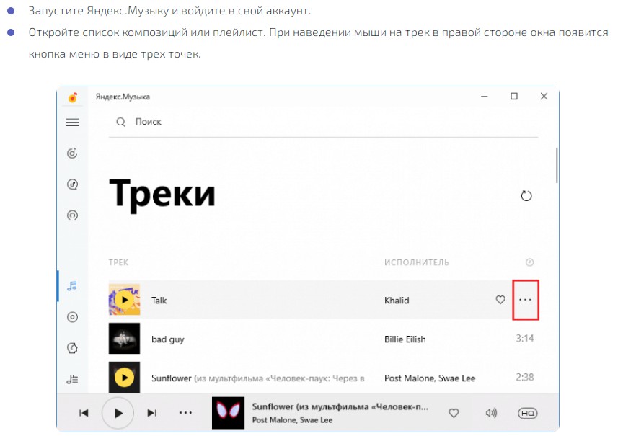
Task: Open the radio waves icon in sidebar
Action: (x=72, y=215)
